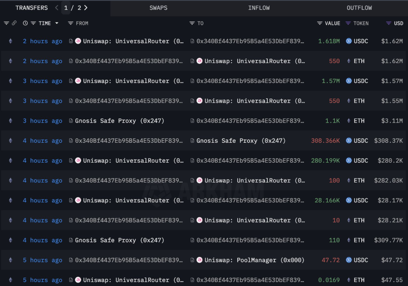Go to the next transfers page

(86, 7)
